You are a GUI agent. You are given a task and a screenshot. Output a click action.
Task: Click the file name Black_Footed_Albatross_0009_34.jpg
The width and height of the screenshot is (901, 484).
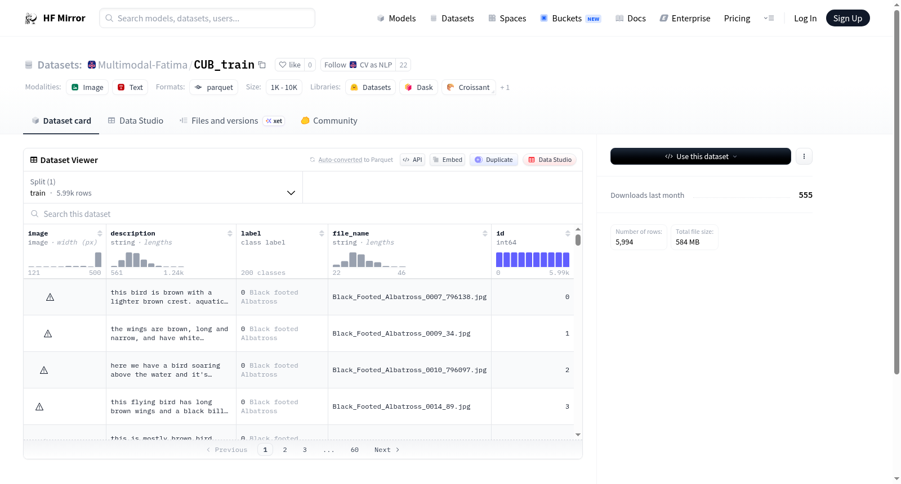pos(402,333)
